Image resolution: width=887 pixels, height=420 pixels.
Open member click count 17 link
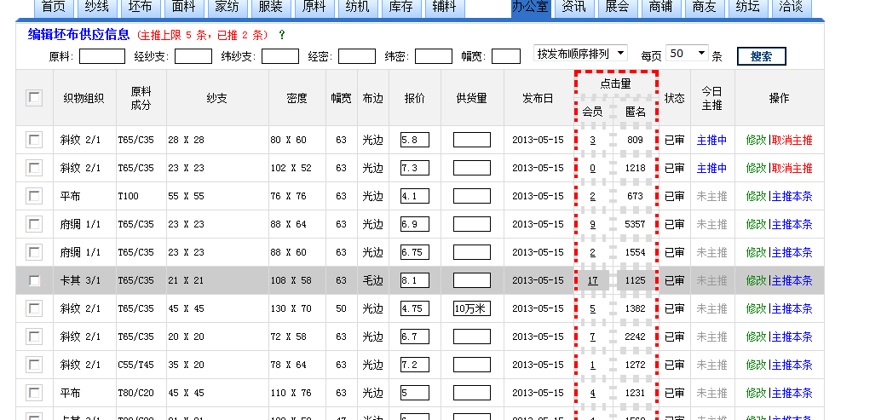592,280
